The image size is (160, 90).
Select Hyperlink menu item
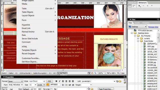pyautogui.click(x=37, y=25)
